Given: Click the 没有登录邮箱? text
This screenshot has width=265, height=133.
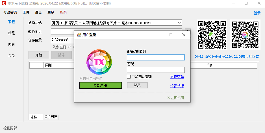Looking at the screenshot, I should click(x=91, y=79).
